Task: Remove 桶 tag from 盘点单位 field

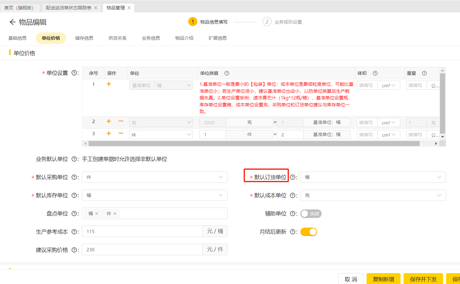Action: 97,214
